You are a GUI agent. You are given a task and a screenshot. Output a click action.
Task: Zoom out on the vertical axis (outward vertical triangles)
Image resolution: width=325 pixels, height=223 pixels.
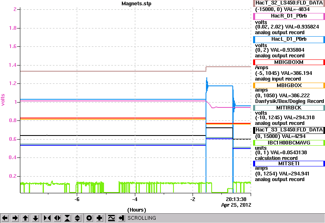[78, 218]
